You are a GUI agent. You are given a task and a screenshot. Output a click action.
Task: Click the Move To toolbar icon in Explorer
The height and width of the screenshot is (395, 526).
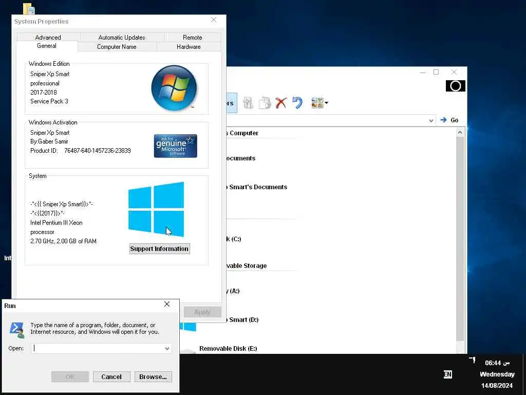coord(248,103)
